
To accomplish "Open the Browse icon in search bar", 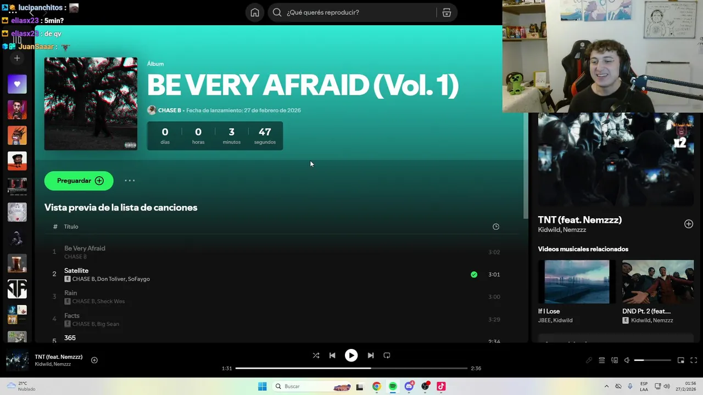I will coord(447,13).
